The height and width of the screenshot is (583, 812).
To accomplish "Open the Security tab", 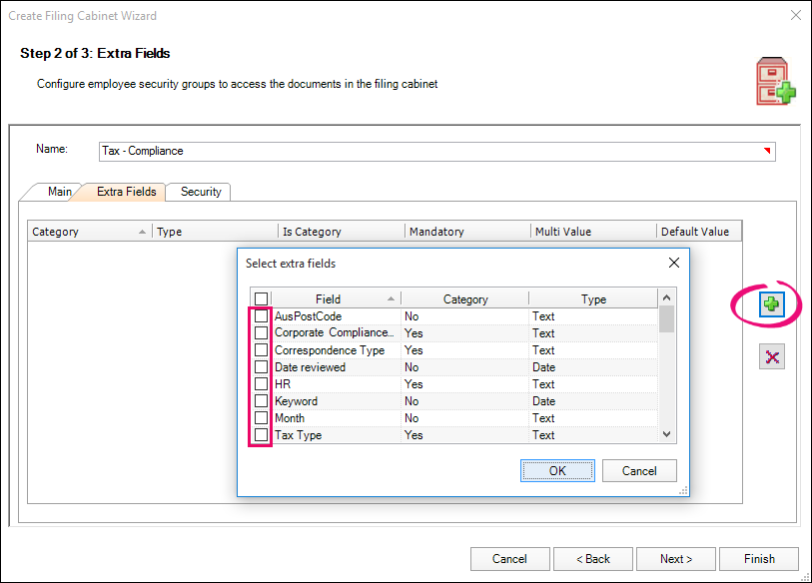I will point(201,192).
